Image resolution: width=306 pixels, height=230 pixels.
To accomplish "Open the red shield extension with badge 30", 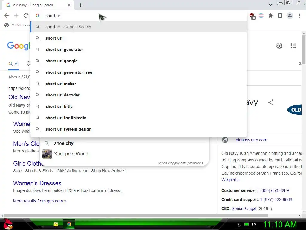I will click(252, 16).
